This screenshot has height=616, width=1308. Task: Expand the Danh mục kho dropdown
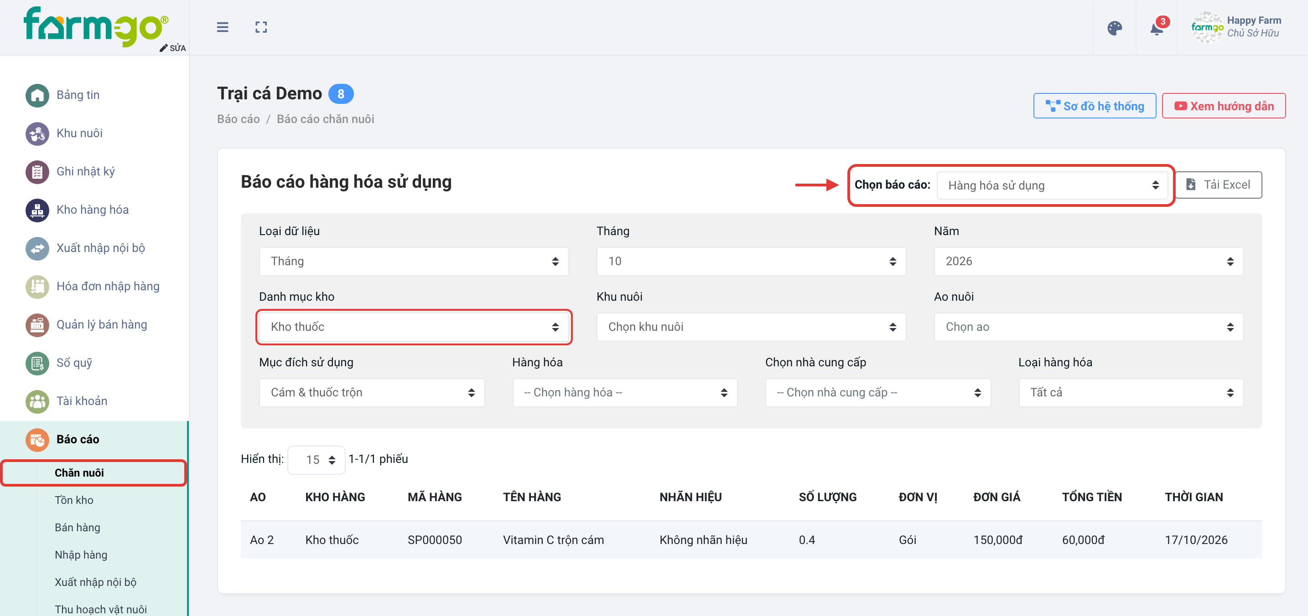(414, 327)
